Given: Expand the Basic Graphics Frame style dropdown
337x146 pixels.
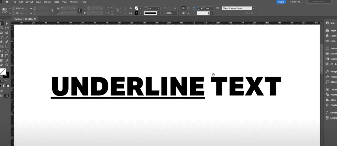Looking at the screenshot, I should (x=254, y=8).
